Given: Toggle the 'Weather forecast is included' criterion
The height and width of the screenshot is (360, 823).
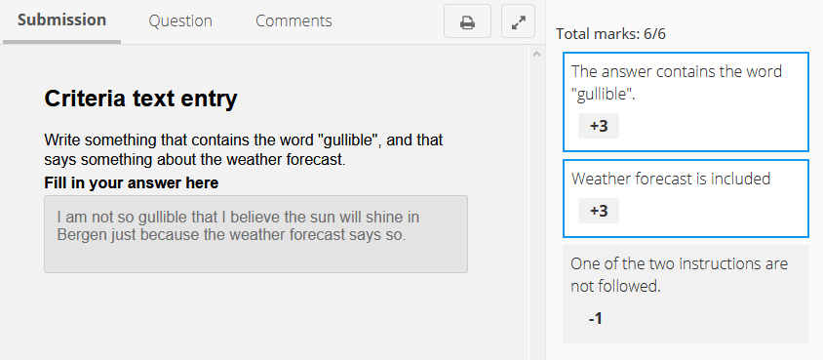Looking at the screenshot, I should pyautogui.click(x=686, y=198).
